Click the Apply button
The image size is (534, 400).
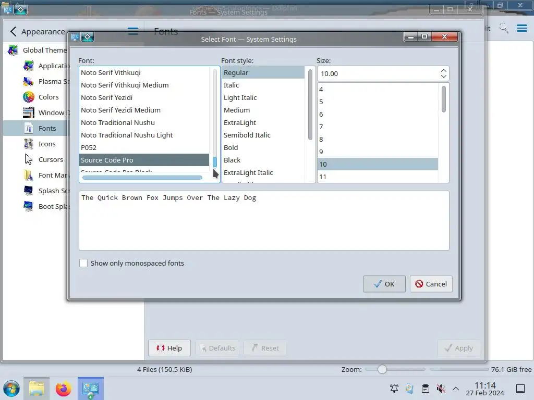pyautogui.click(x=459, y=348)
